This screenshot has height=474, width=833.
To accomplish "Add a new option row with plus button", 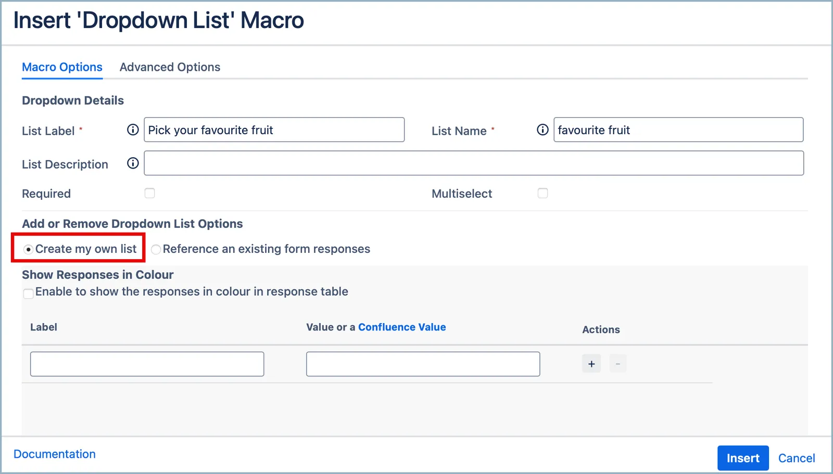I will click(x=591, y=364).
